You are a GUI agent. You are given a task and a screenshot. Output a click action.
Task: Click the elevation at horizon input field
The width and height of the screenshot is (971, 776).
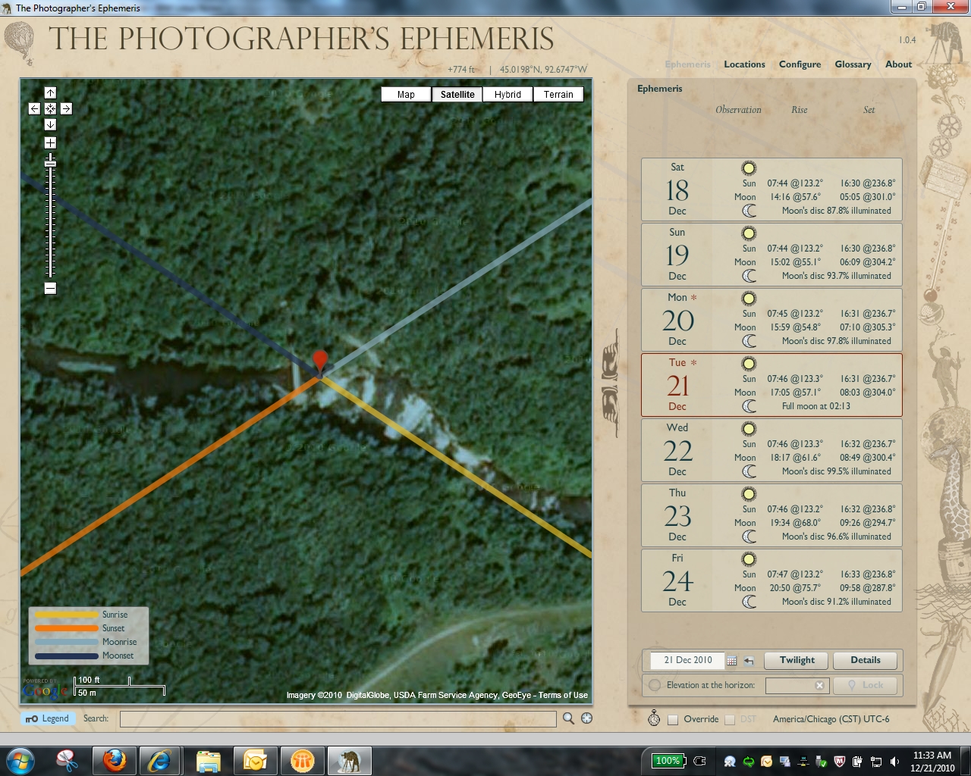pos(789,685)
